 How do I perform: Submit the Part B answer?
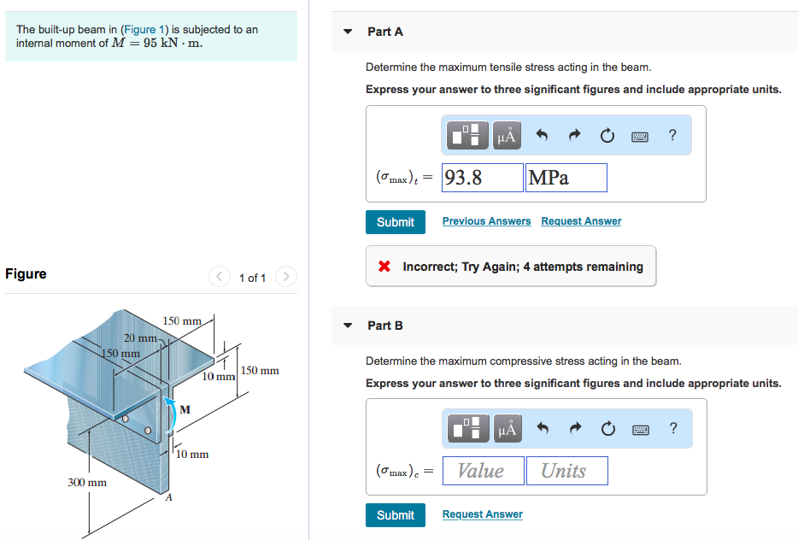395,514
